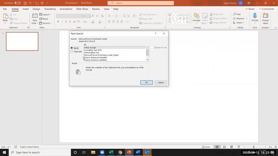Select HTML Format in the As list
The width and height of the screenshot is (278, 156).
pos(115,48)
